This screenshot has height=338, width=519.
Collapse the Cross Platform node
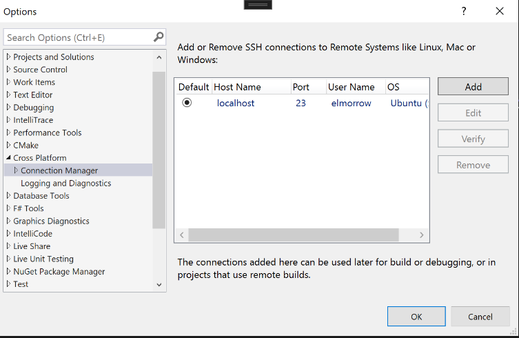pyautogui.click(x=8, y=158)
